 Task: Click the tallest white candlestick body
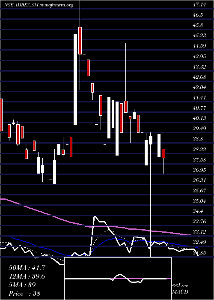pos(75,79)
